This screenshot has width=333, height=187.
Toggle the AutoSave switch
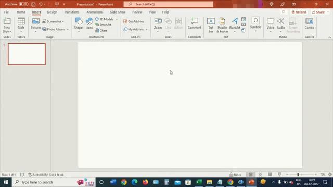click(23, 4)
